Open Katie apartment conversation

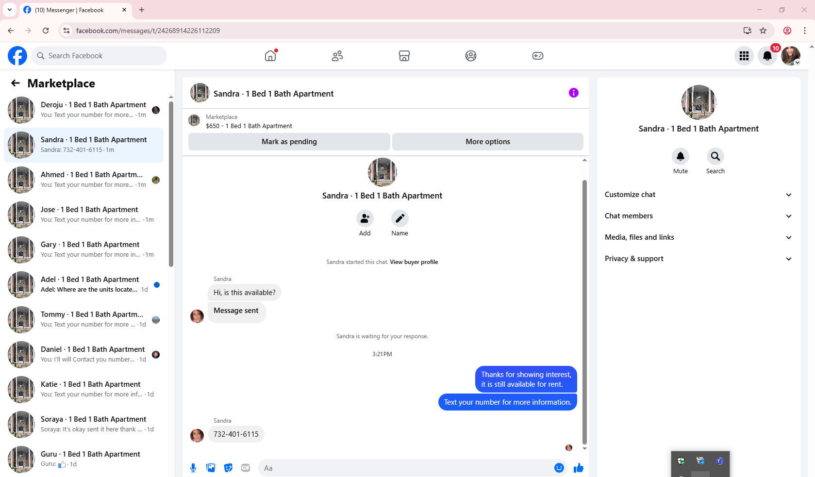83,390
